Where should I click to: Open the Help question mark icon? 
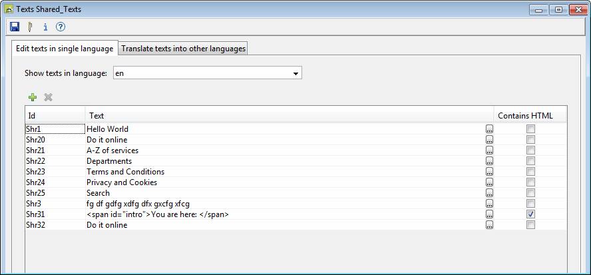tap(61, 27)
